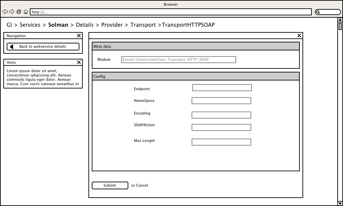The image size is (343, 206).
Task: Click into the SOAPAction field
Action: [221, 128]
